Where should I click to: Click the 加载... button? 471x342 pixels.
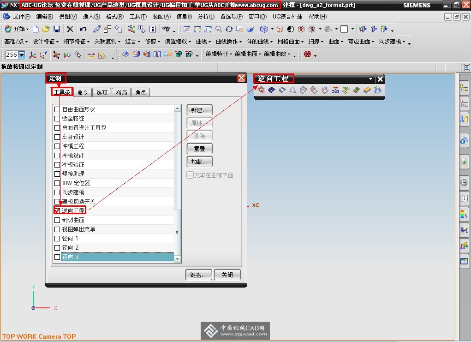click(x=199, y=162)
